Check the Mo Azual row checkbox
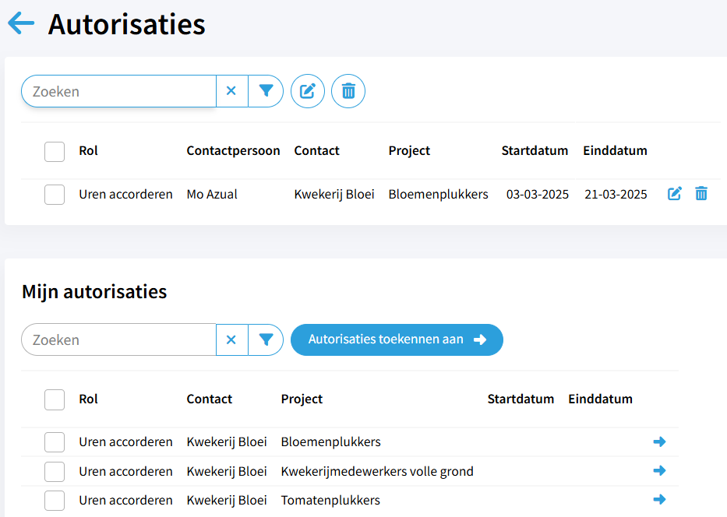 click(55, 195)
